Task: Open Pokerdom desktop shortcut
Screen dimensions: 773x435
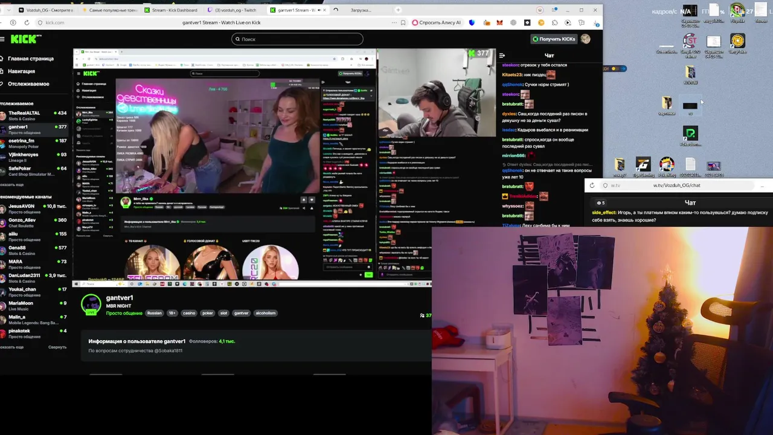Action: click(x=690, y=136)
